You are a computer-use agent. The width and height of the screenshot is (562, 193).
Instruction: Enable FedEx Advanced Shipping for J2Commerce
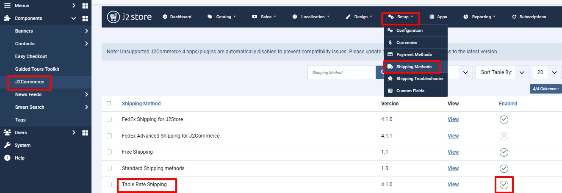click(x=504, y=136)
